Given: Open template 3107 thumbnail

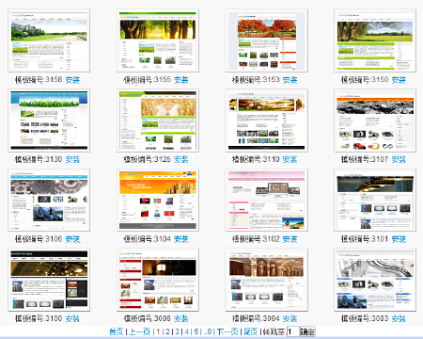Looking at the screenshot, I should tap(375, 121).
